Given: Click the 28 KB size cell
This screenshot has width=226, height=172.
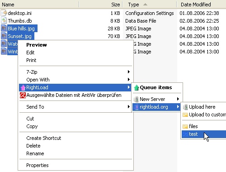Looking at the screenshot, I should 114,29.
